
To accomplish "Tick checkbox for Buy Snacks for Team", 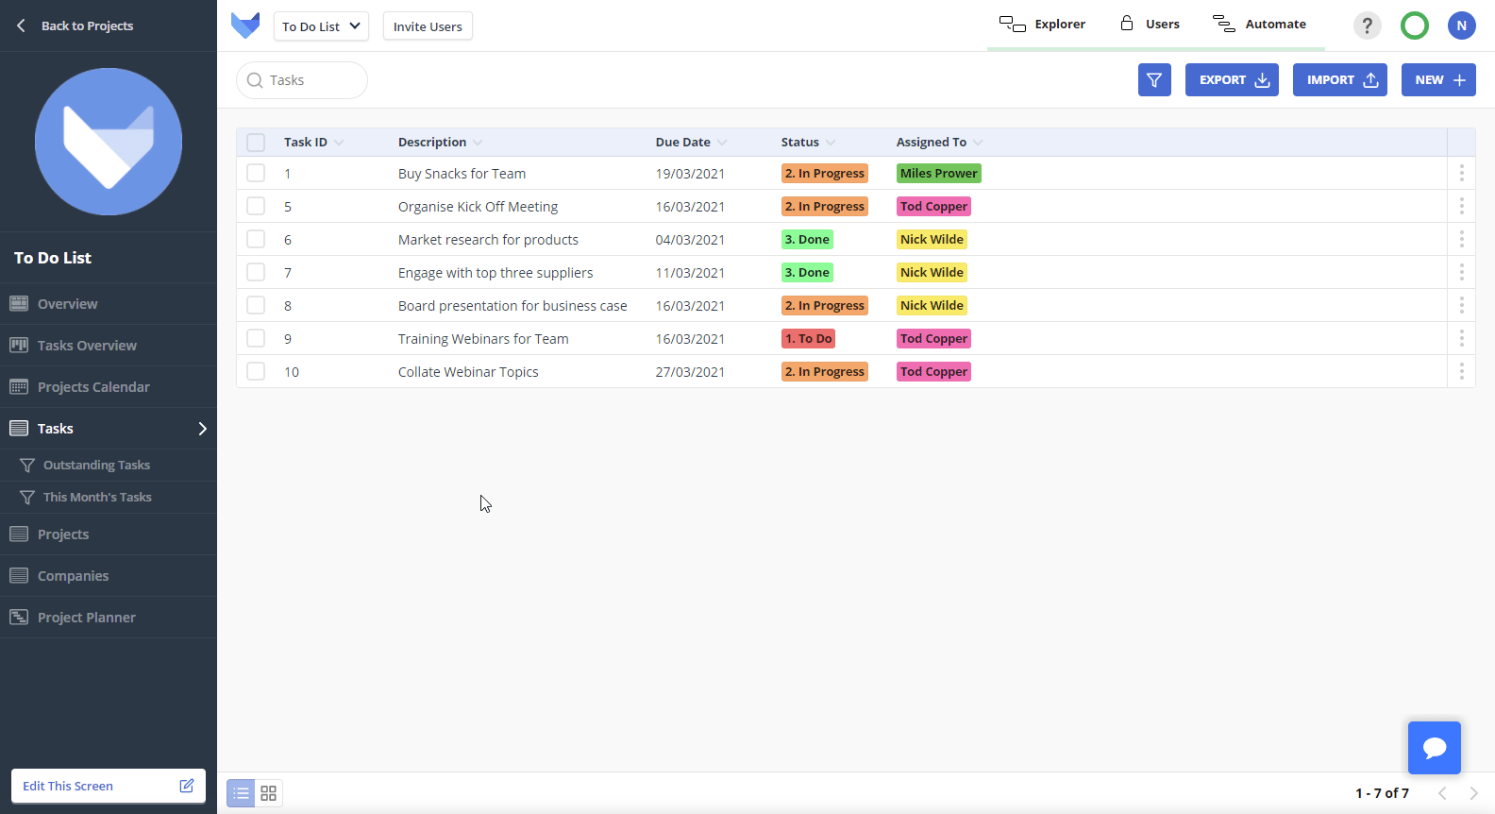I will [x=256, y=173].
